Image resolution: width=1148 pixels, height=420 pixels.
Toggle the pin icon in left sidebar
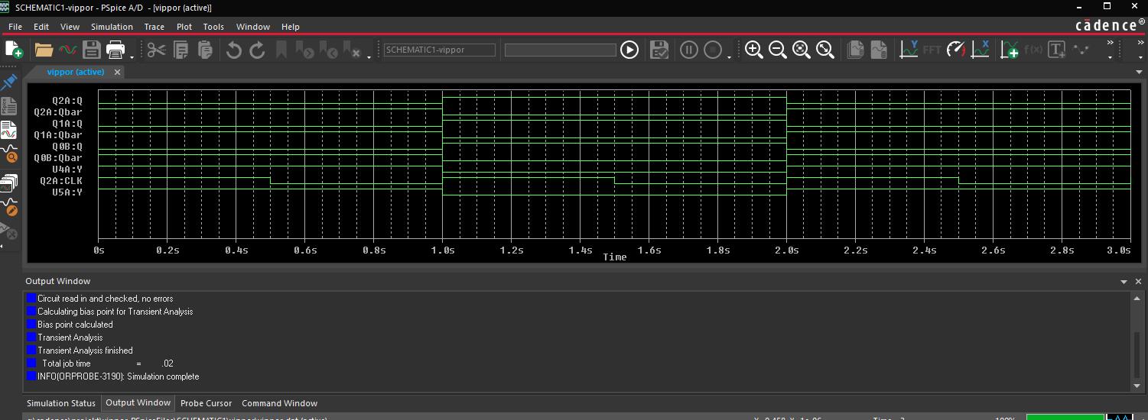pos(9,82)
